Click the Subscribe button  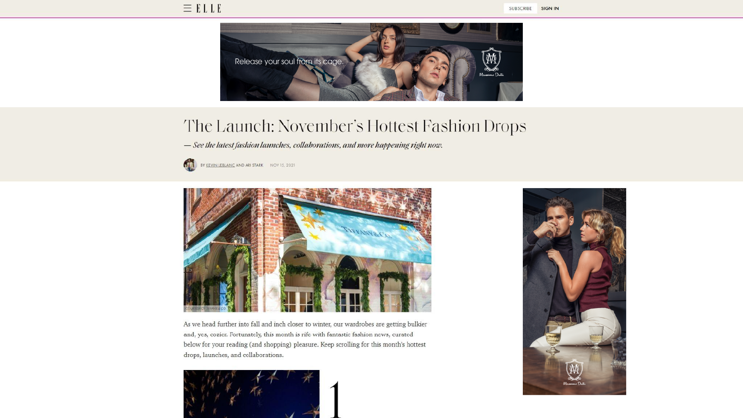coord(520,9)
